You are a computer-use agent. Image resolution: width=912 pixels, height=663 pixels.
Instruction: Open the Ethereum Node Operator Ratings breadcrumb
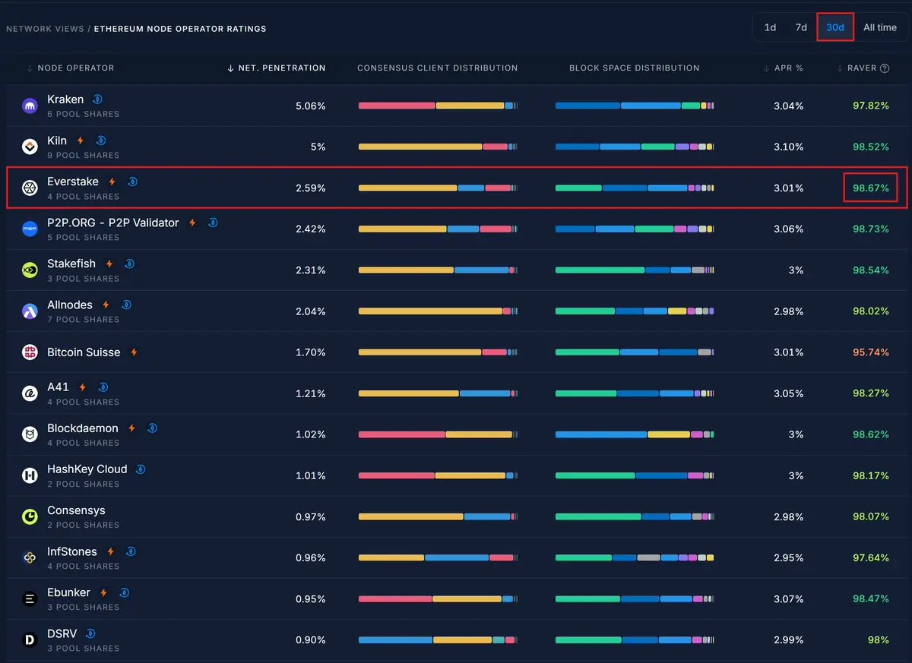180,29
